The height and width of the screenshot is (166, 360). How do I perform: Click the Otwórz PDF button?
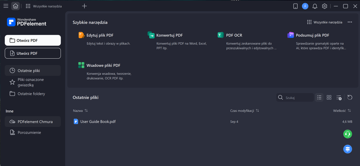[x=33, y=40]
